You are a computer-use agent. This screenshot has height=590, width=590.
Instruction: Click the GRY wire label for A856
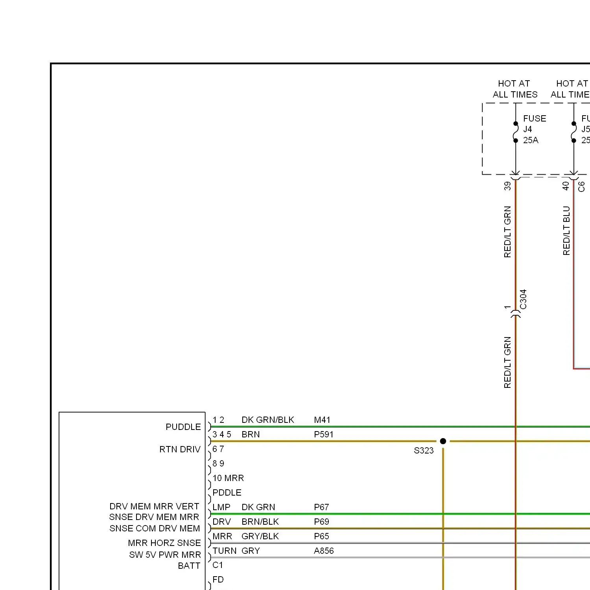tap(251, 551)
